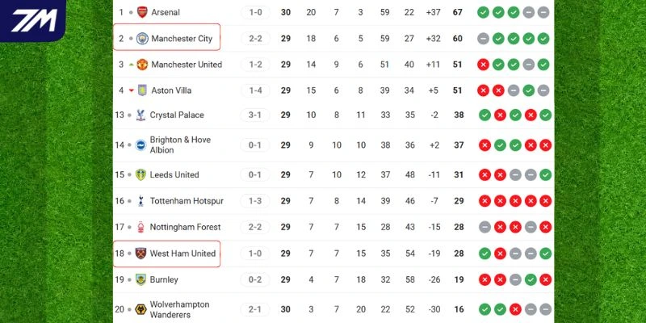Open the West Ham United team link
This screenshot has width=646, height=323.
[182, 254]
